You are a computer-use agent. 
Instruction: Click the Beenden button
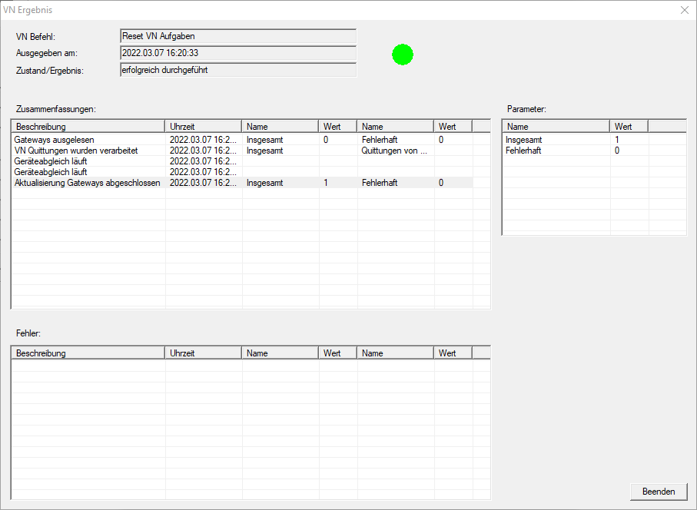coord(659,492)
